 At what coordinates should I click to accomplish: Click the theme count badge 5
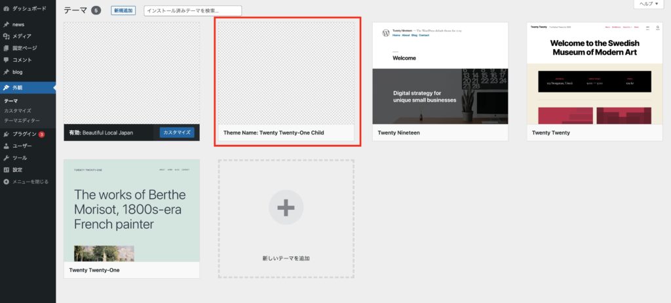pyautogui.click(x=96, y=10)
